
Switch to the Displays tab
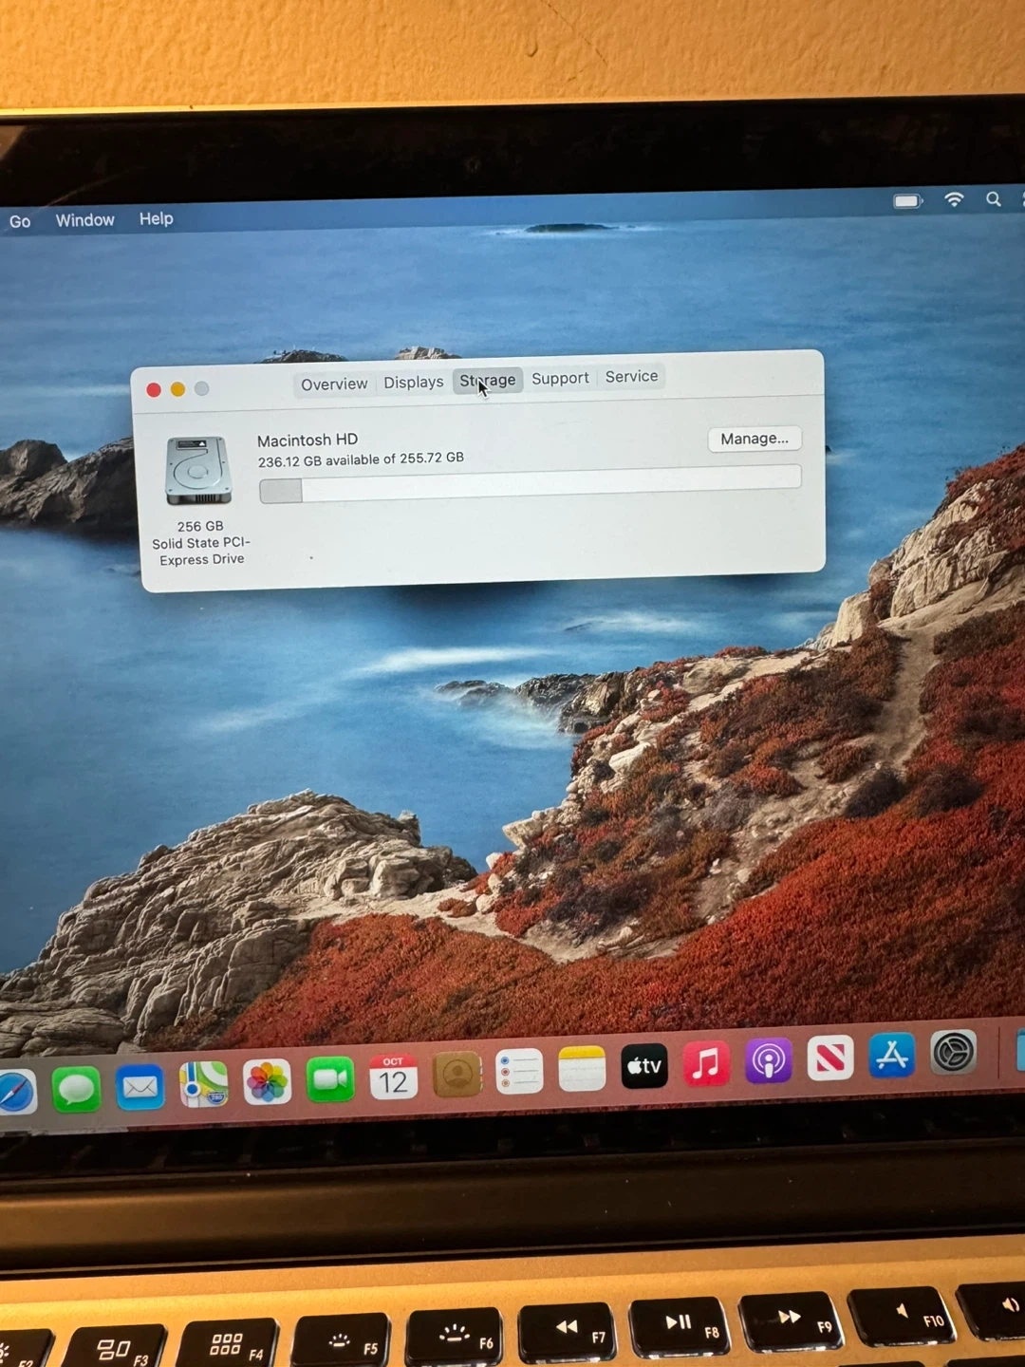(413, 382)
